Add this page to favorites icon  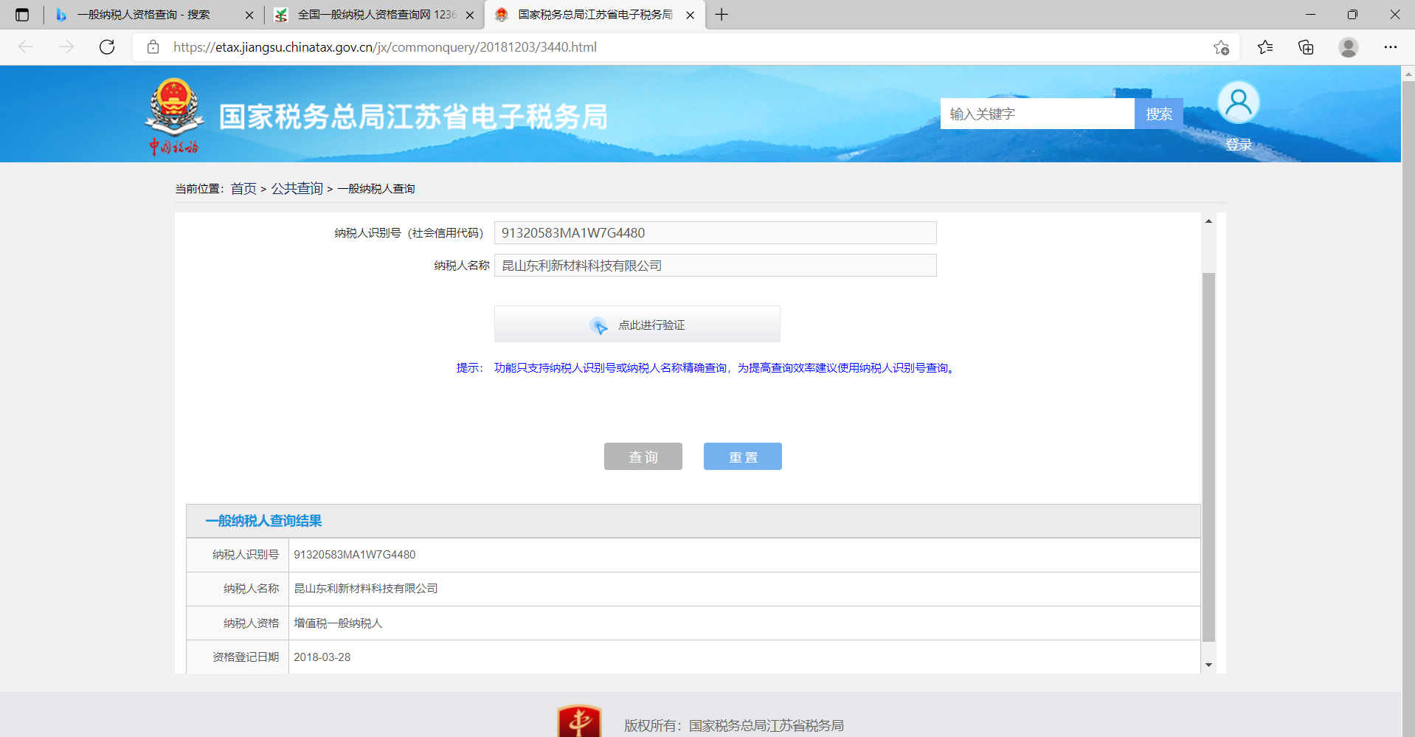click(1221, 47)
